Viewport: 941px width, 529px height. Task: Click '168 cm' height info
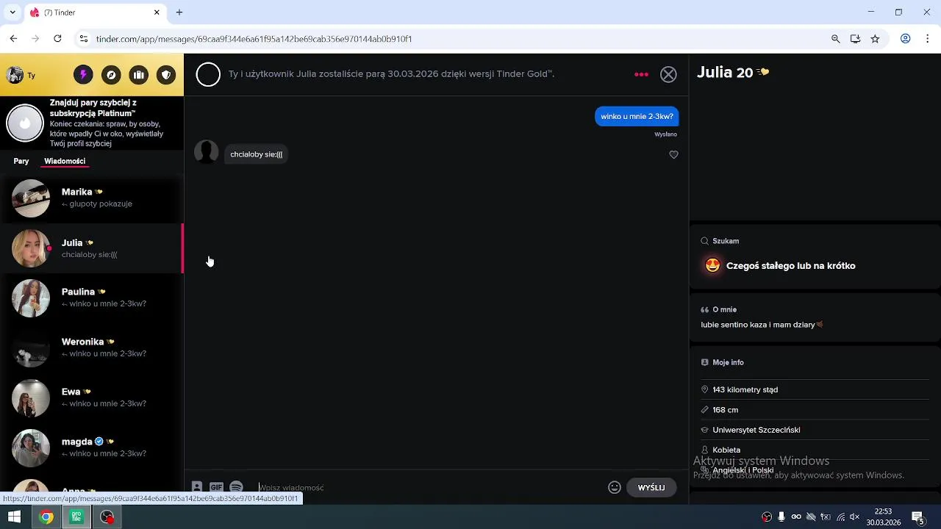point(815,410)
